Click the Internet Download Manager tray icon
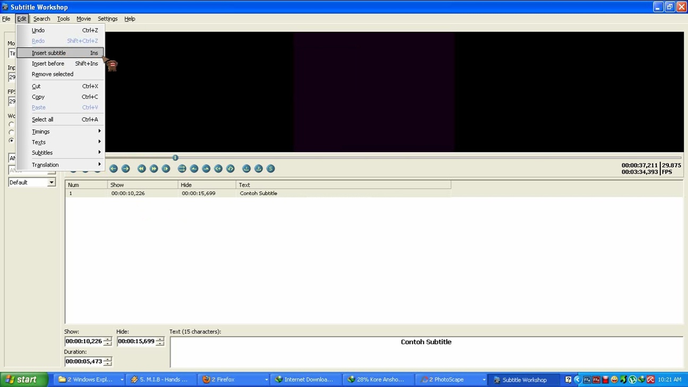 [641, 380]
